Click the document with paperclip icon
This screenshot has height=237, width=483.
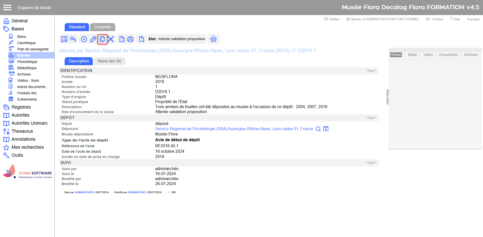pyautogui.click(x=141, y=39)
